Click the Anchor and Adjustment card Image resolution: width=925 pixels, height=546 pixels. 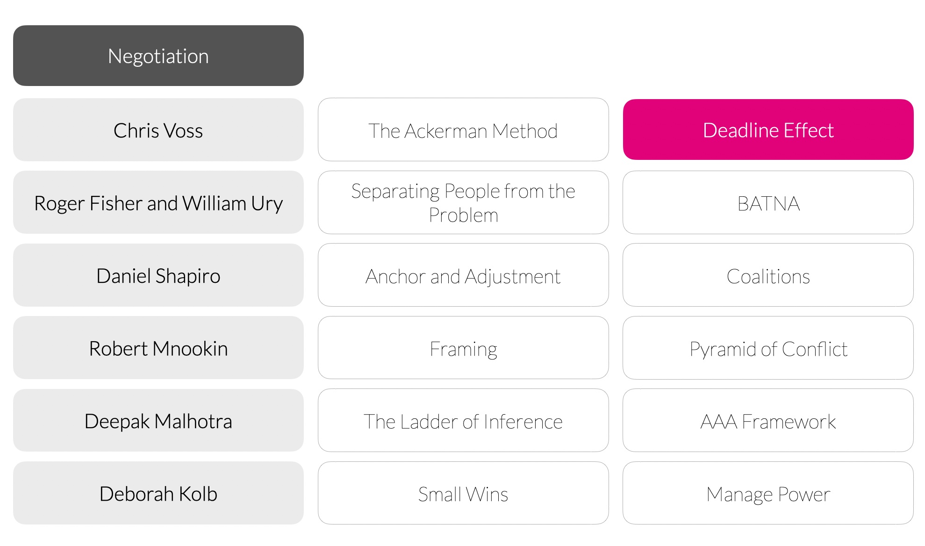463,275
